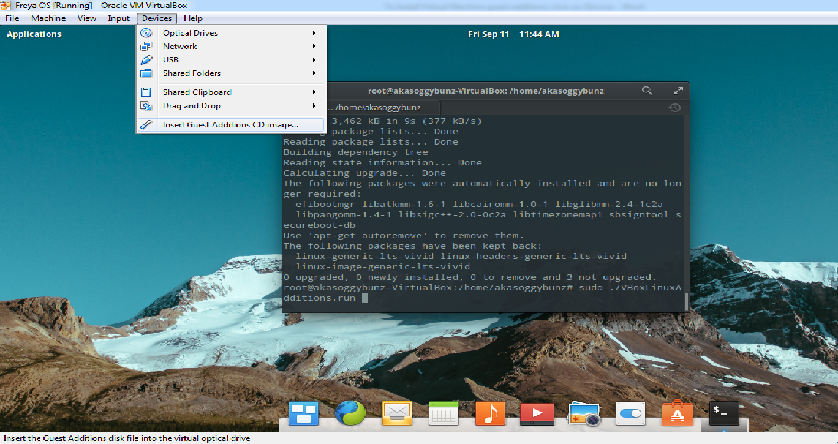This screenshot has height=444, width=838.
Task: Click the terminal window title
Action: click(x=486, y=91)
